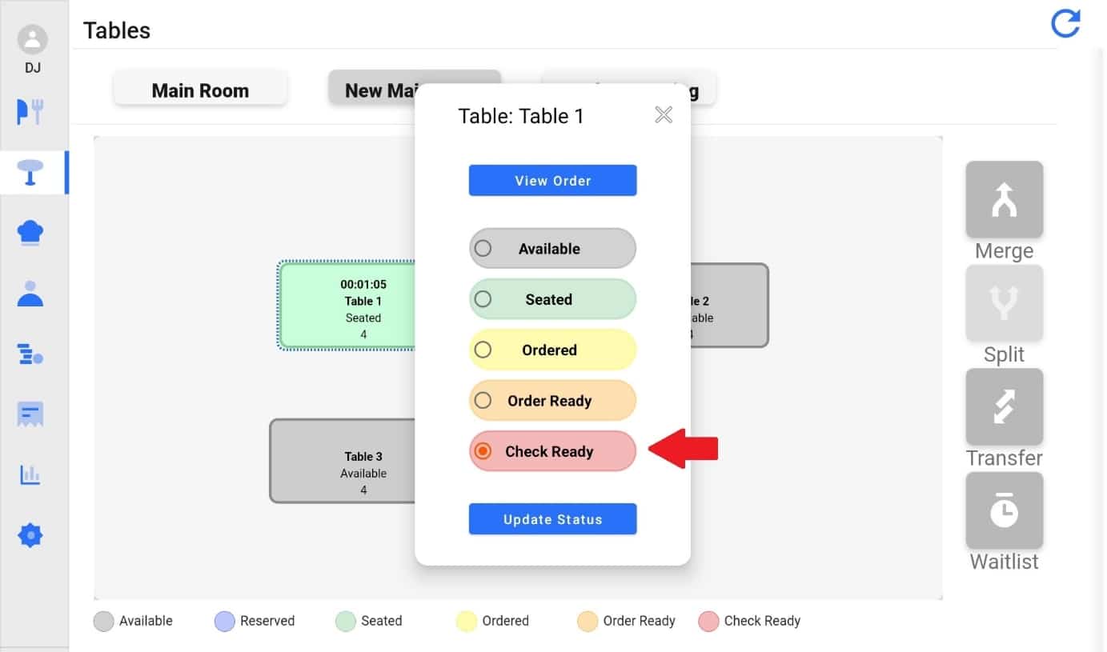
Task: Open the bar chart reports icon
Action: click(x=30, y=475)
